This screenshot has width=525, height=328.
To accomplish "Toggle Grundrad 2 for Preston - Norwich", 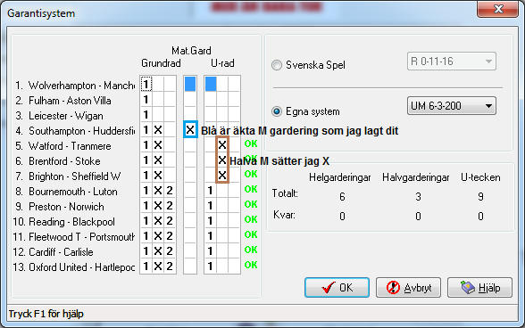I will (x=170, y=206).
